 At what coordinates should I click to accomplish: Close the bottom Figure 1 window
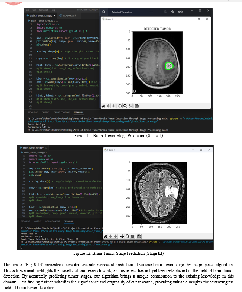pos(209,150)
